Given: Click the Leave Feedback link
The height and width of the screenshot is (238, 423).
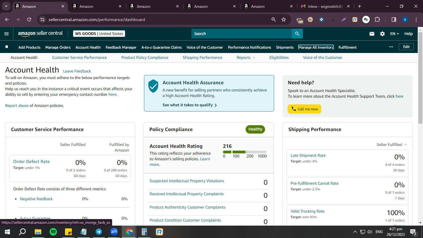Looking at the screenshot, I should click(x=77, y=71).
